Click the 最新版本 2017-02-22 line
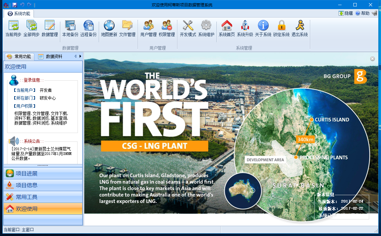The width and height of the screenshot is (381, 236). pyautogui.click(x=341, y=209)
